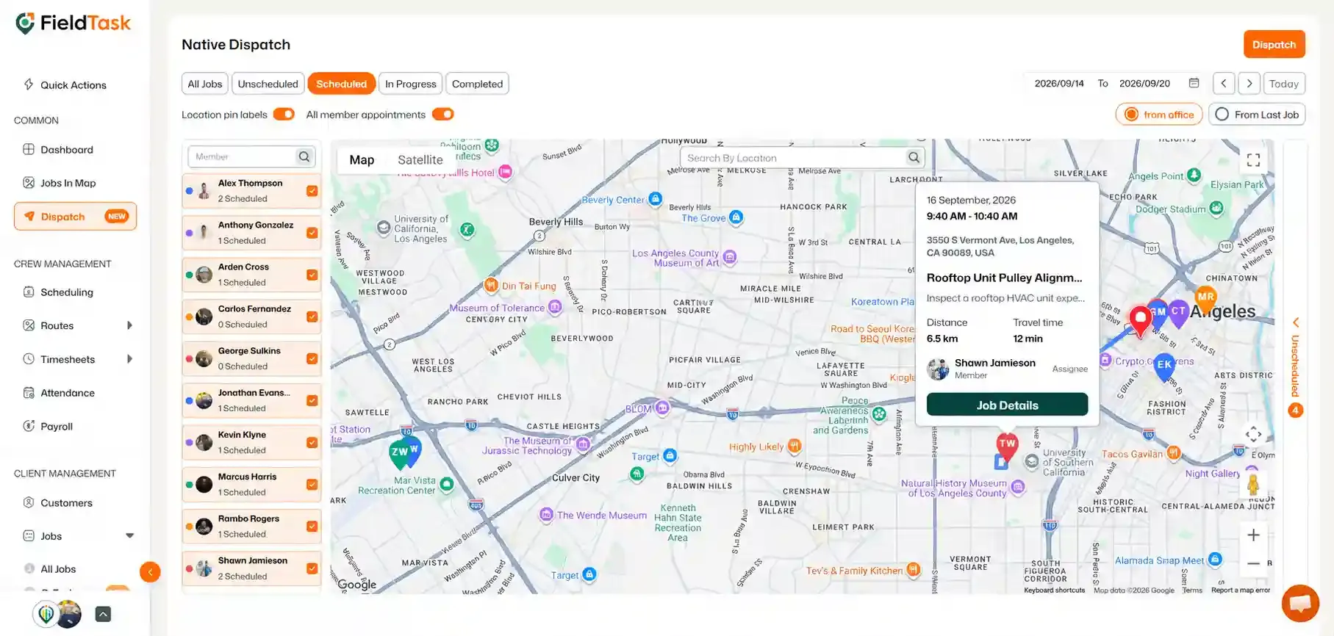Click the member search magnifier icon
The image size is (1334, 636).
click(304, 156)
